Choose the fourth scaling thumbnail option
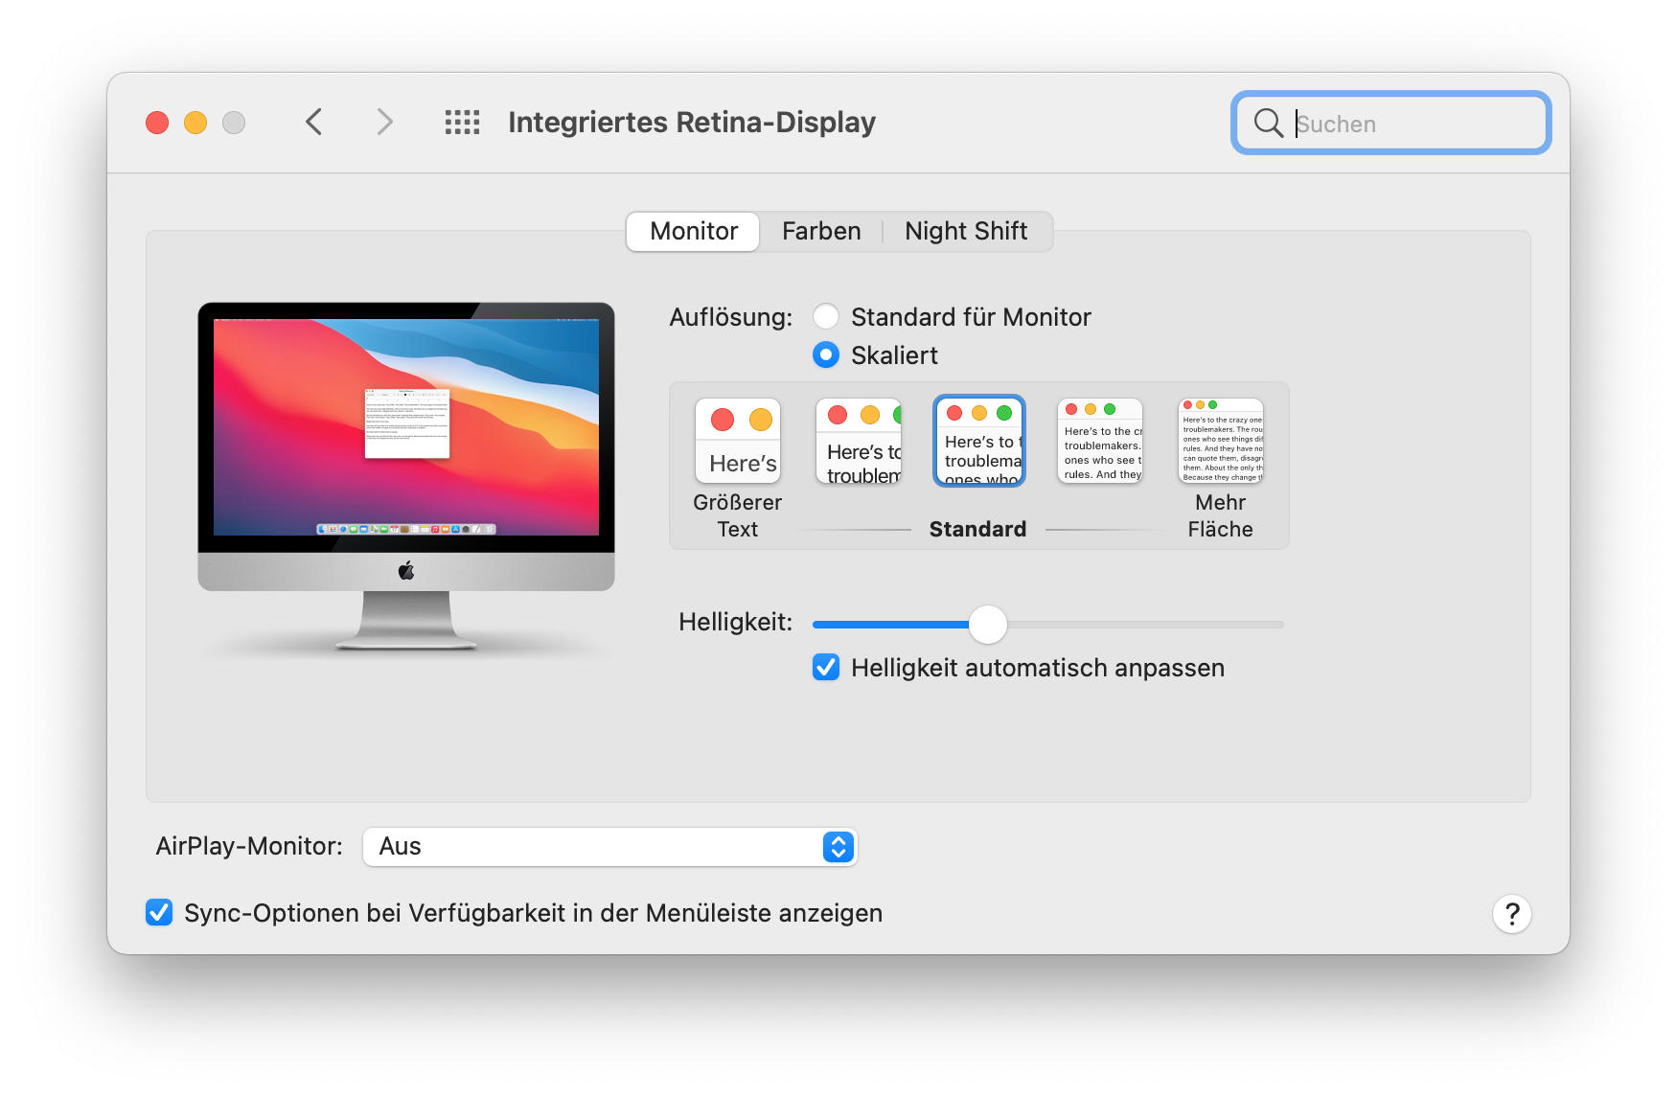 pos(1100,441)
